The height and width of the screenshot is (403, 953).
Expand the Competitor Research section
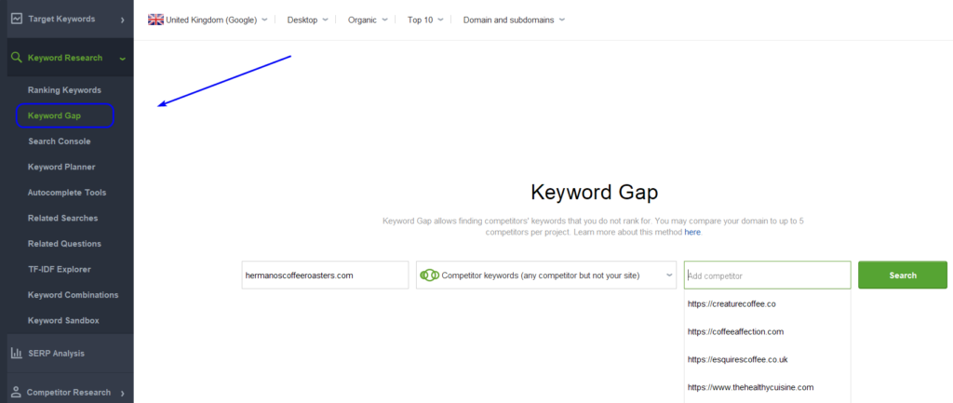tap(122, 393)
